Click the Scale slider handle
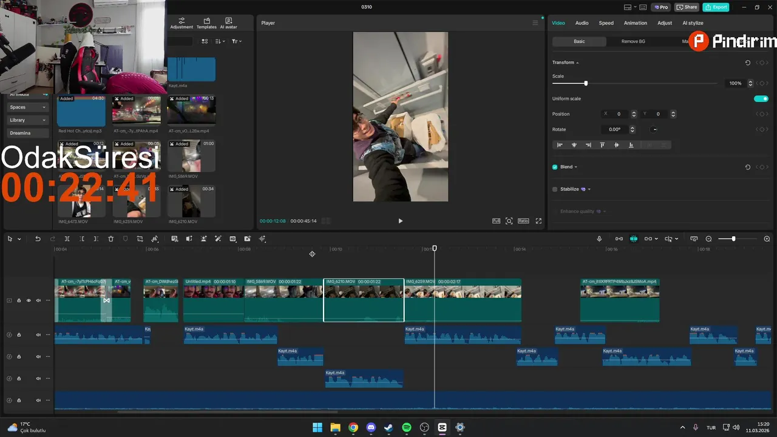The image size is (777, 437). tap(586, 83)
